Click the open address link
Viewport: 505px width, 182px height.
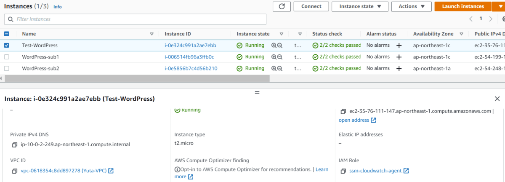pos(357,120)
